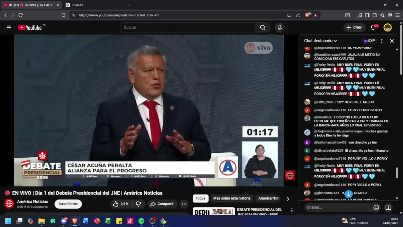Close the live chat panel
The width and height of the screenshot is (403, 227).
(392, 41)
